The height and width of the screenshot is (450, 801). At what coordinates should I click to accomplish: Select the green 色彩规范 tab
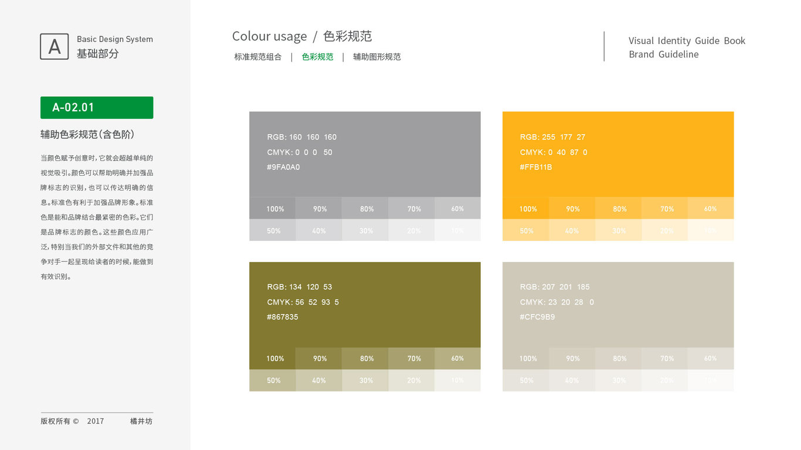(318, 57)
